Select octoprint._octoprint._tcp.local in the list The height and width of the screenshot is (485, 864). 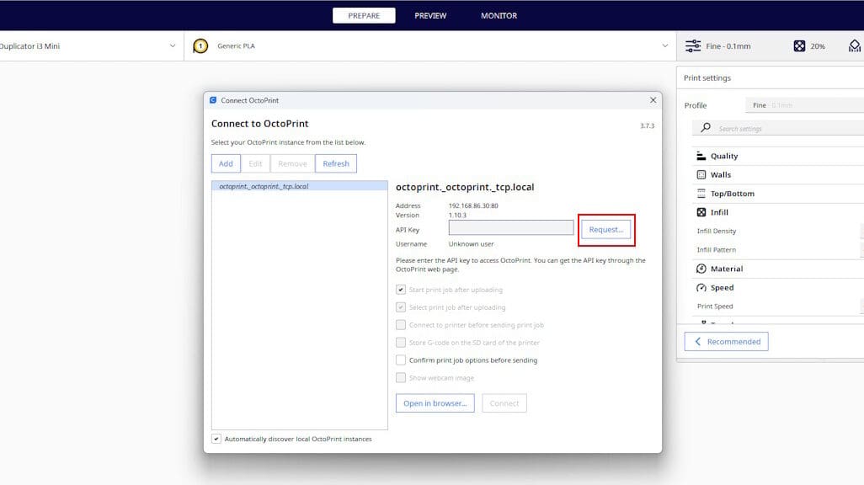coord(299,186)
